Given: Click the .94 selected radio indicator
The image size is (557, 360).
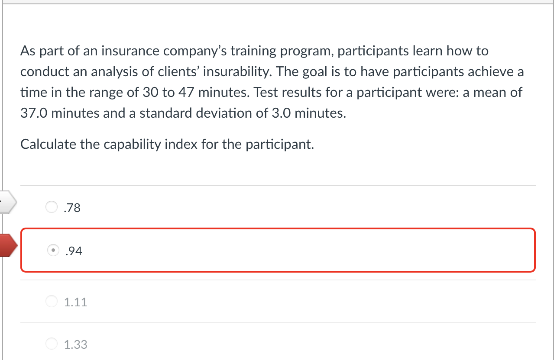Looking at the screenshot, I should coord(53,250).
